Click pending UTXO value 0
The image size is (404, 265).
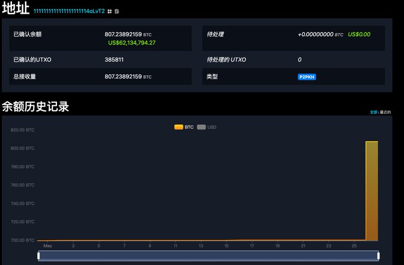click(x=299, y=59)
